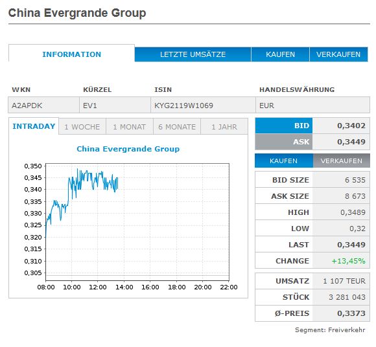Click the ISIN value KYG2119W1069

pos(183,106)
